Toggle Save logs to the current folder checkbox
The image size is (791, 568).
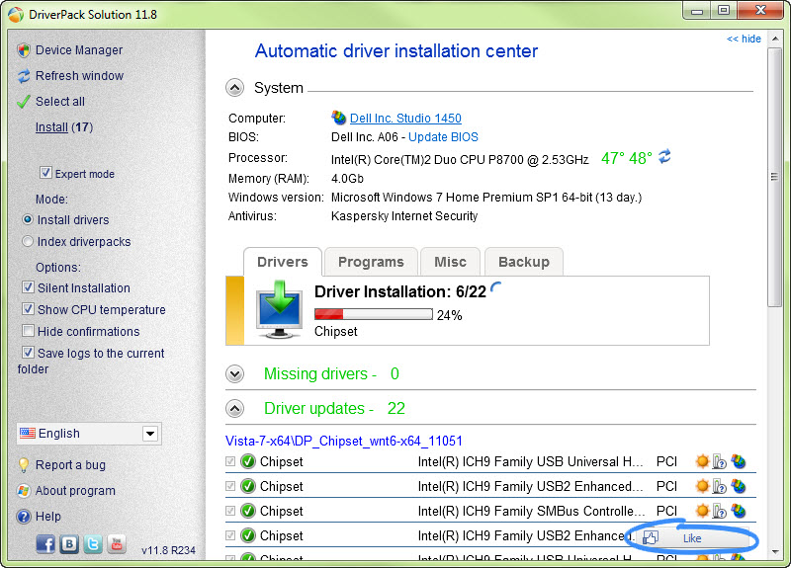click(29, 353)
